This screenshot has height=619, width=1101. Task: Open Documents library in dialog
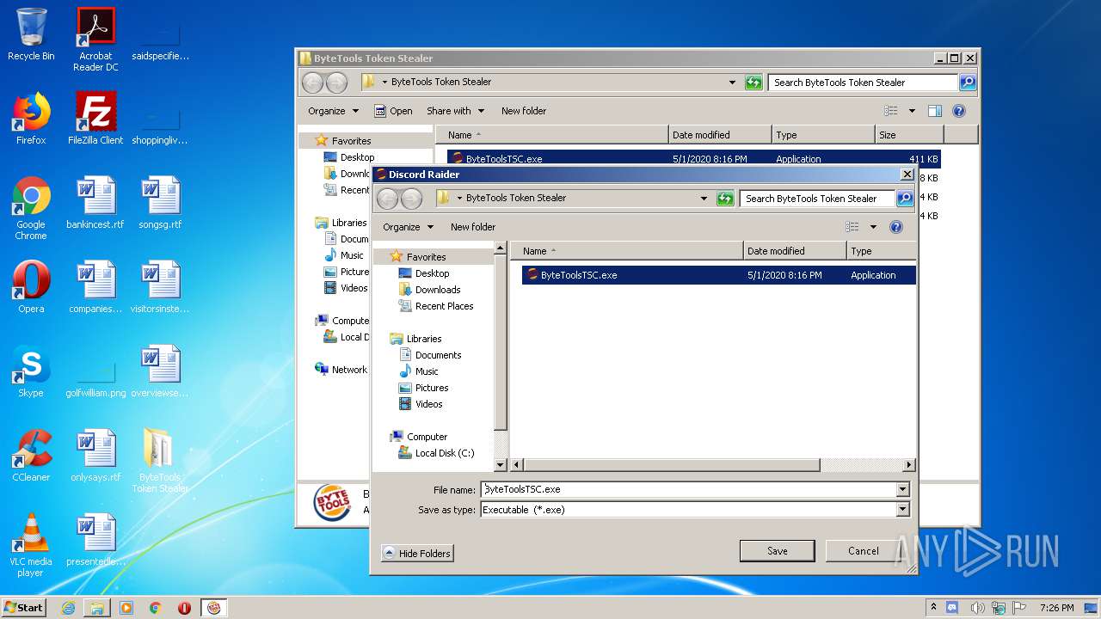[x=438, y=355]
